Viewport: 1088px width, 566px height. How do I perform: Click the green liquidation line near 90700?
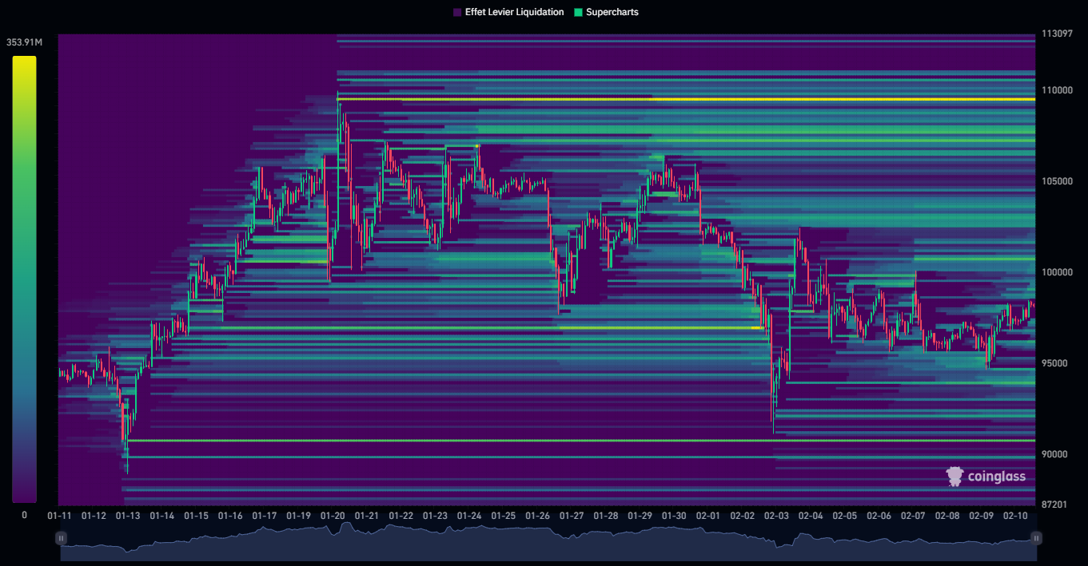(560, 441)
